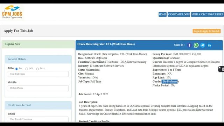The image size is (224, 126).
Task: Share the job on Facebook
Action: pyautogui.click(x=189, y=45)
